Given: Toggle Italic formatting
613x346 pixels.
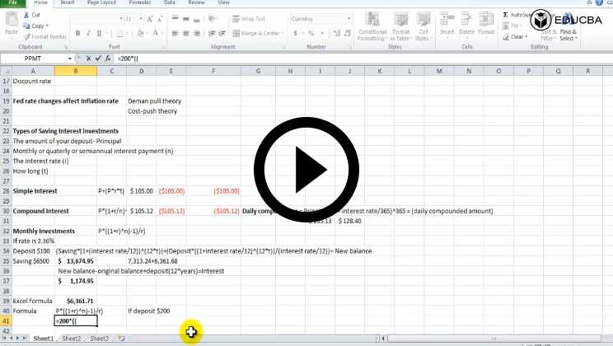Looking at the screenshot, I should pos(88,33).
